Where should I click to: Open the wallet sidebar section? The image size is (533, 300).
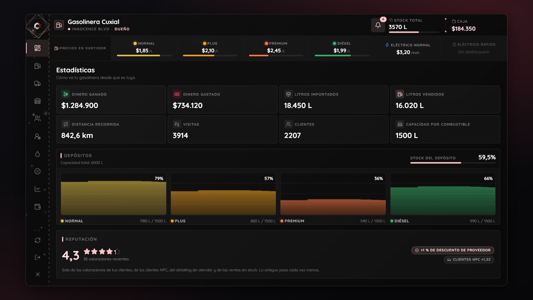pos(37,207)
